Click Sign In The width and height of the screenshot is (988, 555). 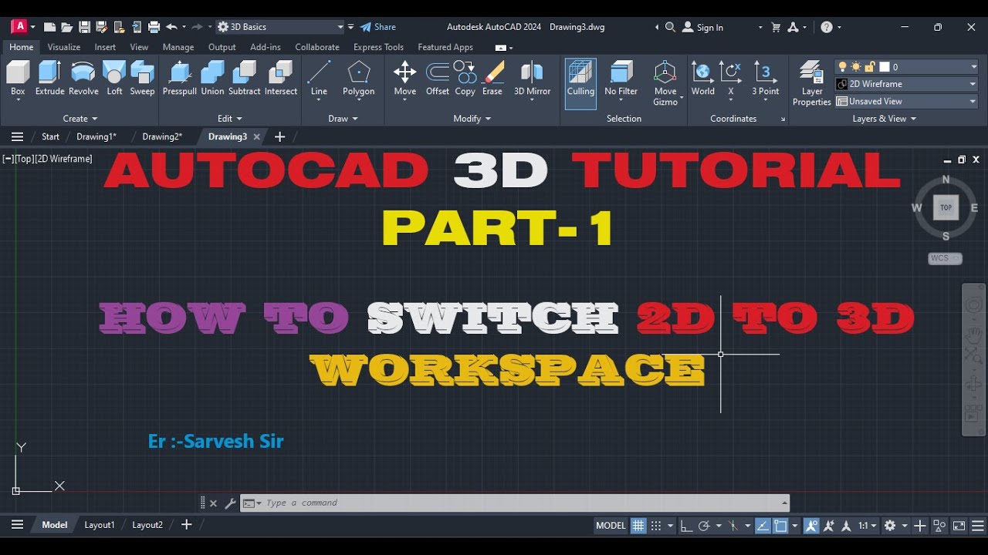[x=703, y=27]
